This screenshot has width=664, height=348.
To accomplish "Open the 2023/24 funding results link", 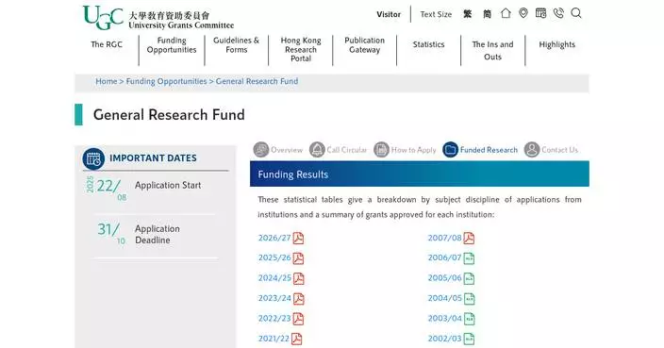I will tap(274, 299).
